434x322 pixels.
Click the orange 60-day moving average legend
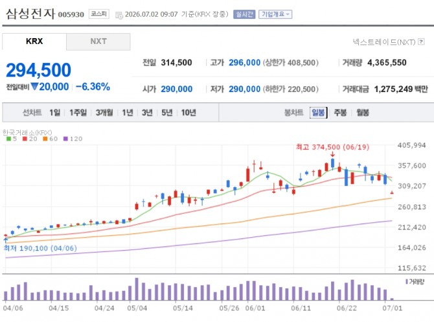(51, 139)
